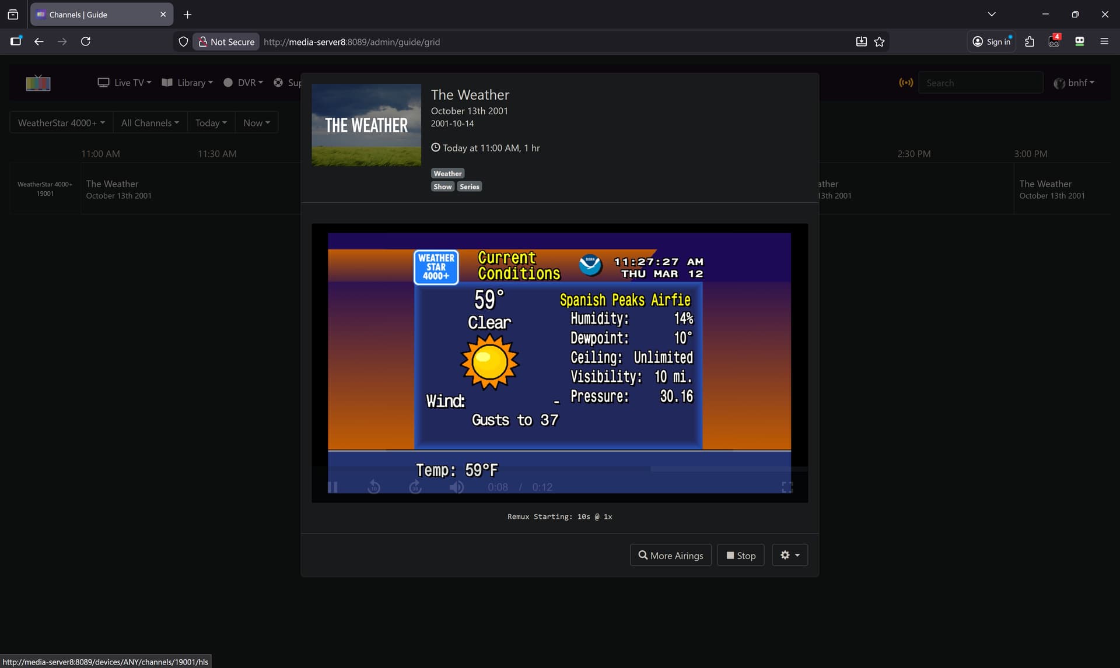Click the Channels TV logo icon
The width and height of the screenshot is (1120, 668).
(38, 83)
